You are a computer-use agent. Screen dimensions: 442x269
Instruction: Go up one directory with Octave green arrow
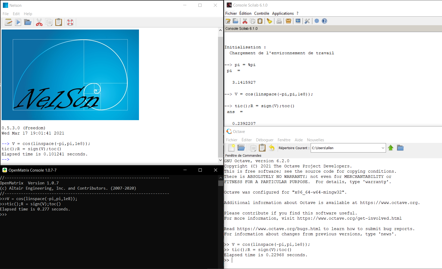pos(391,148)
